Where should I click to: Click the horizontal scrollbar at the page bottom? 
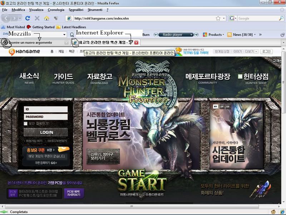tap(132, 206)
